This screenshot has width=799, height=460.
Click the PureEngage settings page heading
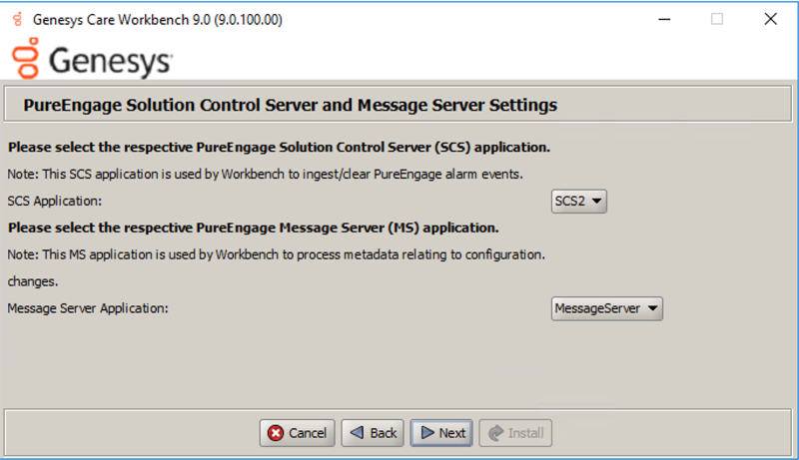click(x=283, y=105)
